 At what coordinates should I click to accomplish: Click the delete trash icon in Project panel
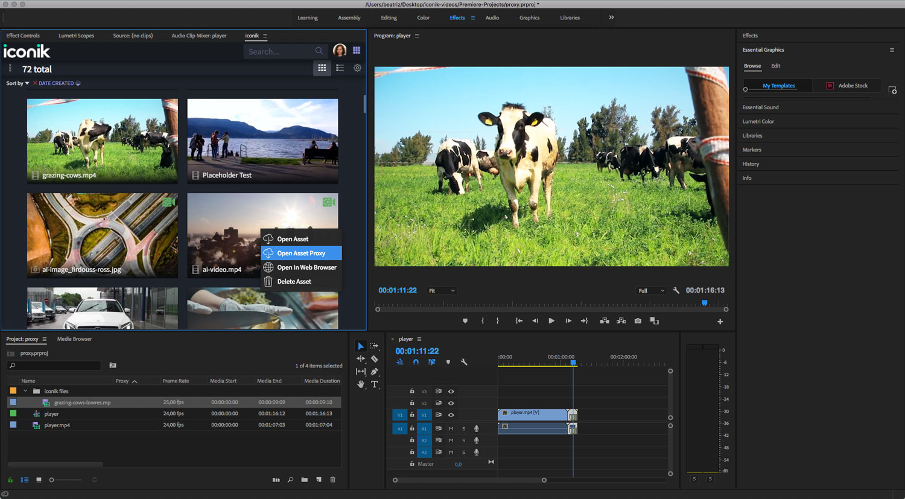click(x=332, y=480)
